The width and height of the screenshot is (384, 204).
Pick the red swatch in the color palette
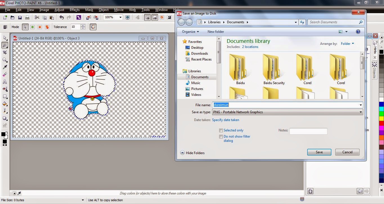point(381,123)
